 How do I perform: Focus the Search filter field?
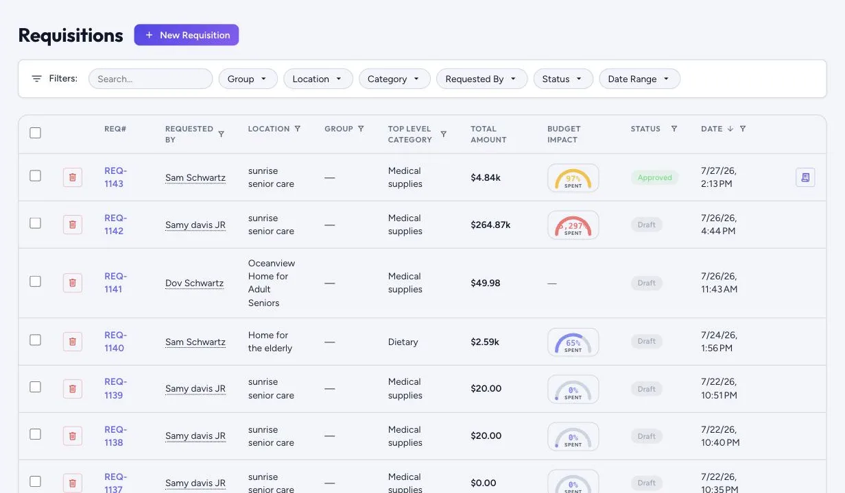[151, 79]
